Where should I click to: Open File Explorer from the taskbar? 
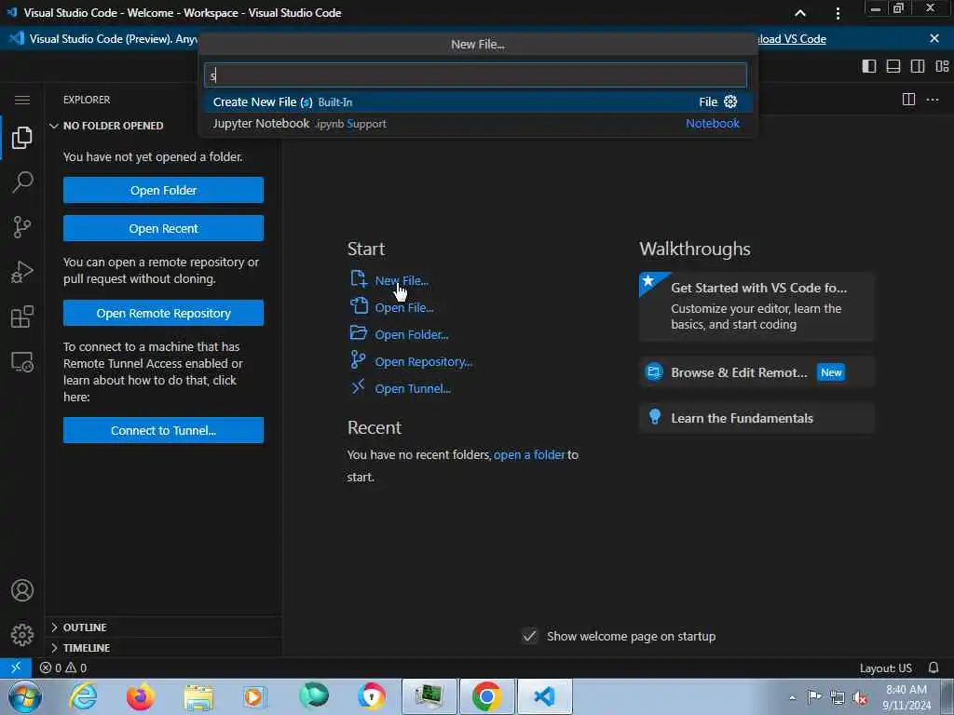(x=198, y=696)
